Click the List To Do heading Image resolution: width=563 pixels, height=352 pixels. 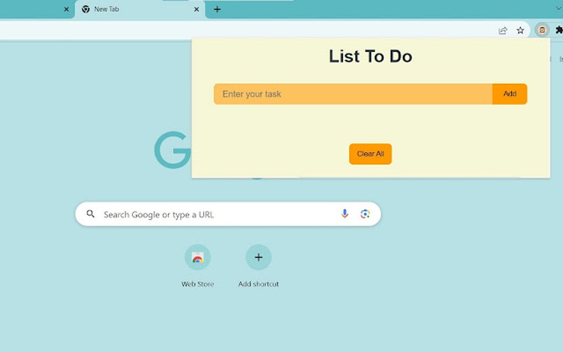(370, 56)
